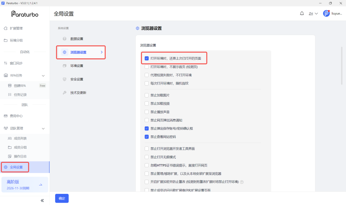Open the 高阶版 subscription card

click(x=25, y=185)
